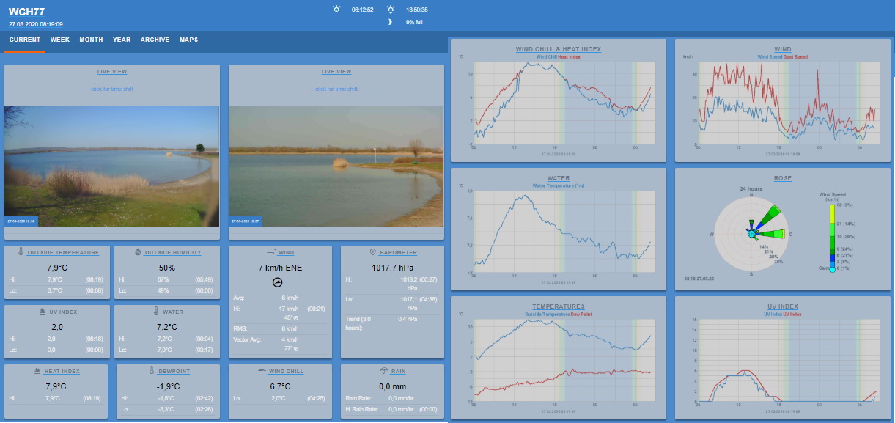Open the Wind Chill & Heat Index chart title
This screenshot has width=895, height=423.
[x=558, y=49]
